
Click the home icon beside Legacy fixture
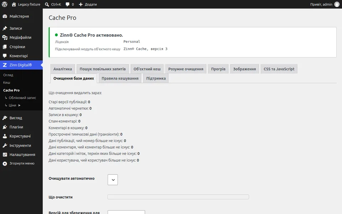(x=14, y=4)
